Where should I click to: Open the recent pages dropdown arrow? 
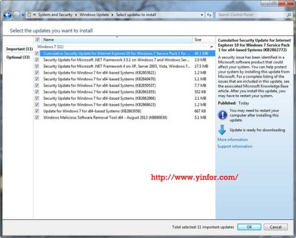22,15
